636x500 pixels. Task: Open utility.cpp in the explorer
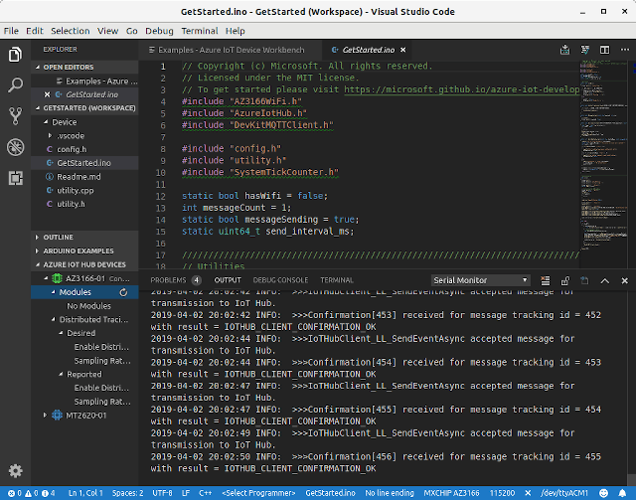(84, 190)
